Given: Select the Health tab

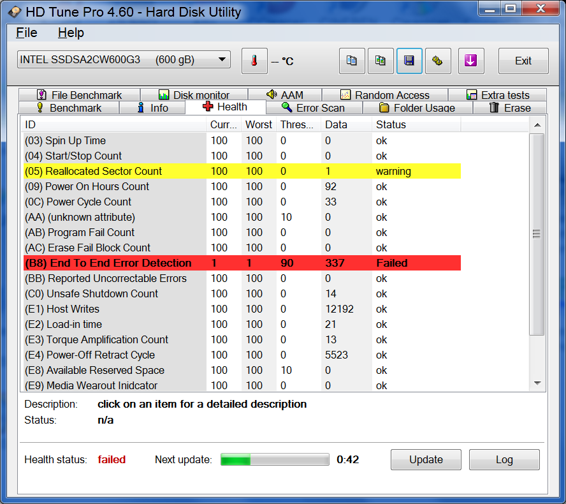Looking at the screenshot, I should 225,107.
